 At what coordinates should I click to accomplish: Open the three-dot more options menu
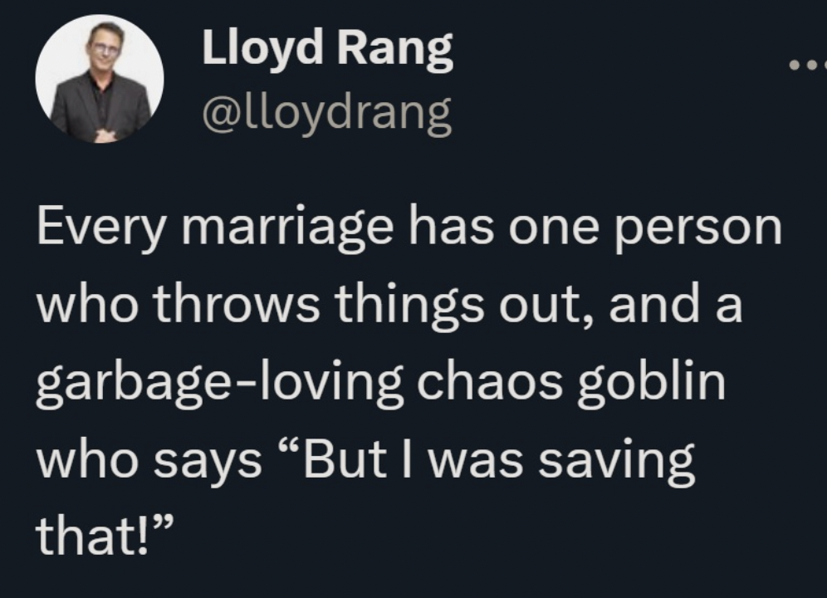coord(808,66)
